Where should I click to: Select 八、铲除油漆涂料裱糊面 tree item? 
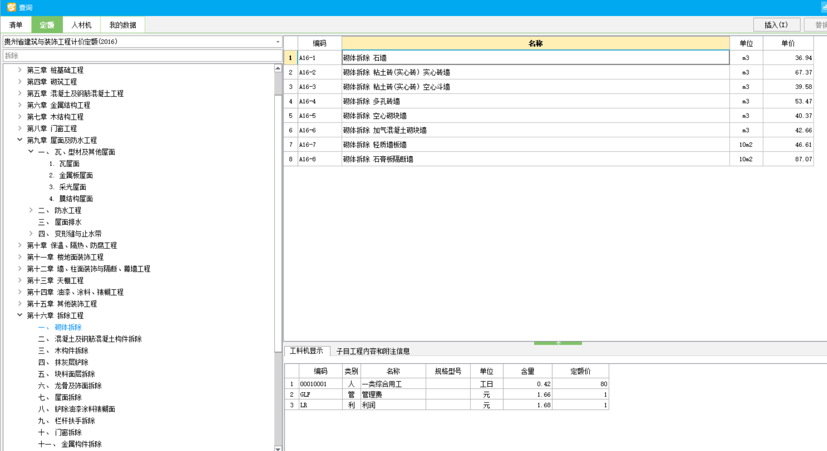click(x=77, y=409)
